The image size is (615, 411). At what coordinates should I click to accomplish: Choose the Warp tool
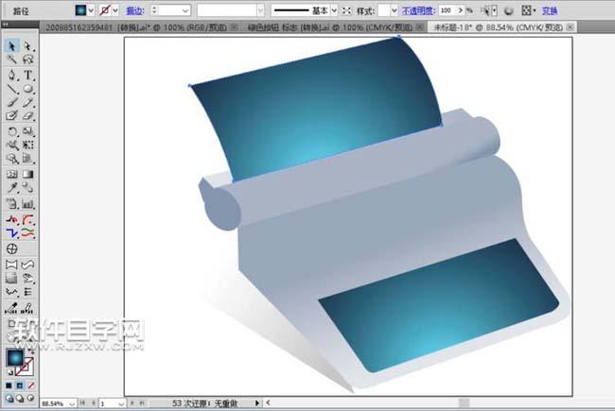point(11,145)
